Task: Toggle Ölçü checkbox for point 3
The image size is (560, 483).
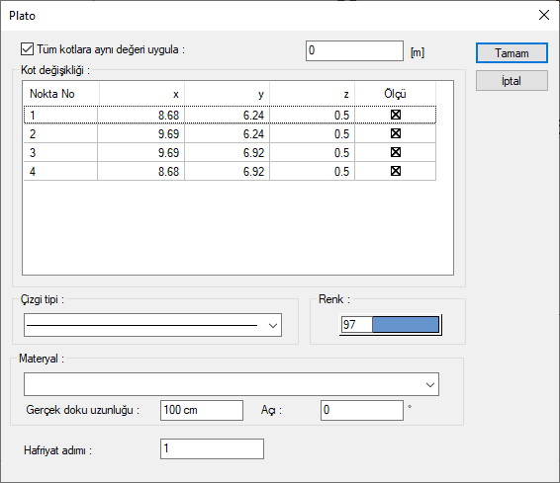Action: tap(396, 152)
